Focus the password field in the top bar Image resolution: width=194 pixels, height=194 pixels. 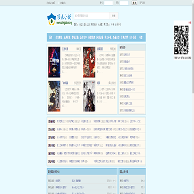pyautogui.click(x=124, y=3)
